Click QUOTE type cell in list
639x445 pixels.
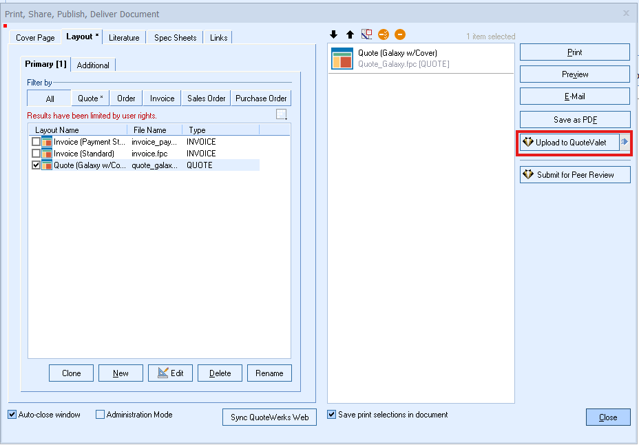pyautogui.click(x=199, y=165)
